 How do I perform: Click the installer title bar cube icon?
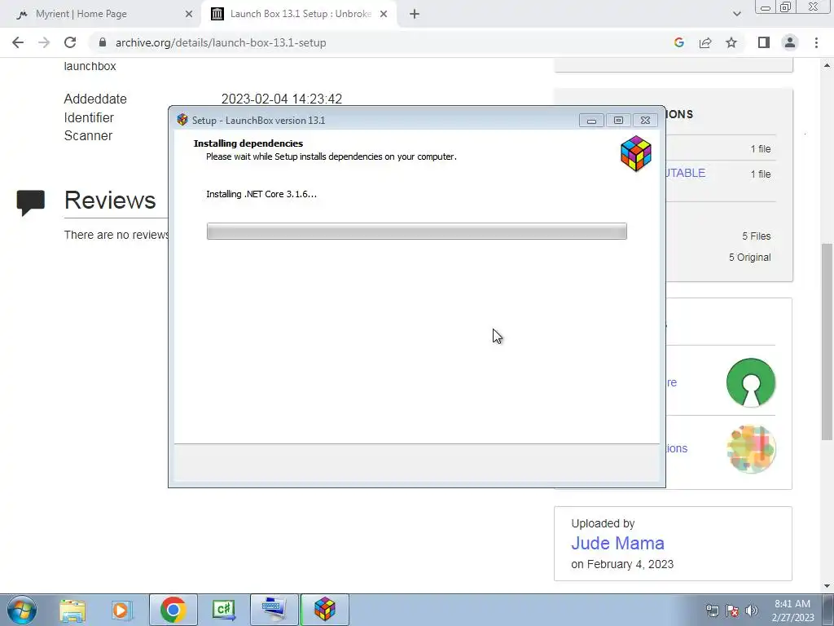(x=182, y=120)
